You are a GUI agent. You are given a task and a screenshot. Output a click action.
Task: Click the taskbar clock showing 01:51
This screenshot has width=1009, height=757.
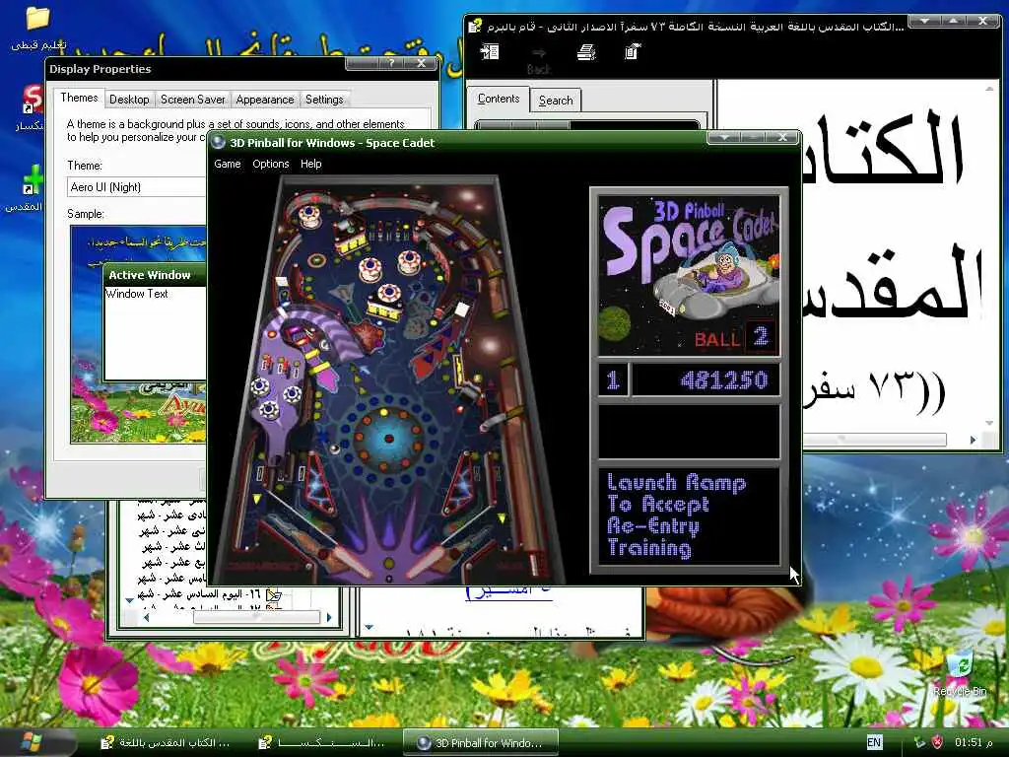point(974,742)
